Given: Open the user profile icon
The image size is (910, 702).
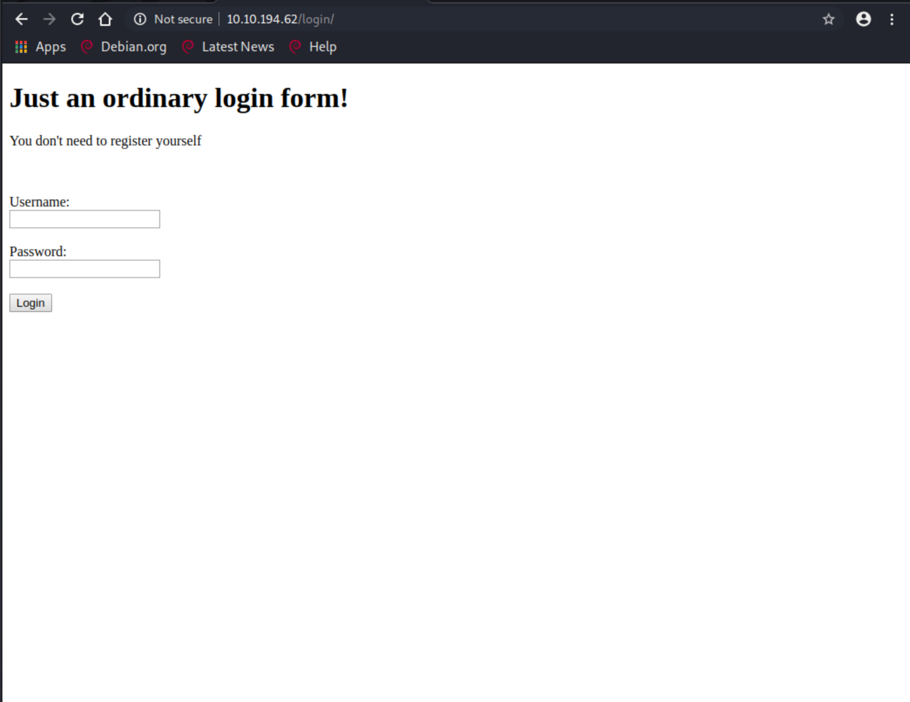Looking at the screenshot, I should 863,19.
